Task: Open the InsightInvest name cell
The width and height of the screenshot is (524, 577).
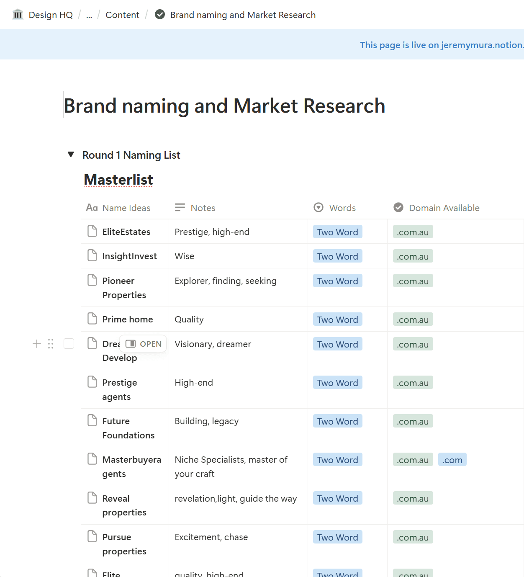Action: [125, 256]
